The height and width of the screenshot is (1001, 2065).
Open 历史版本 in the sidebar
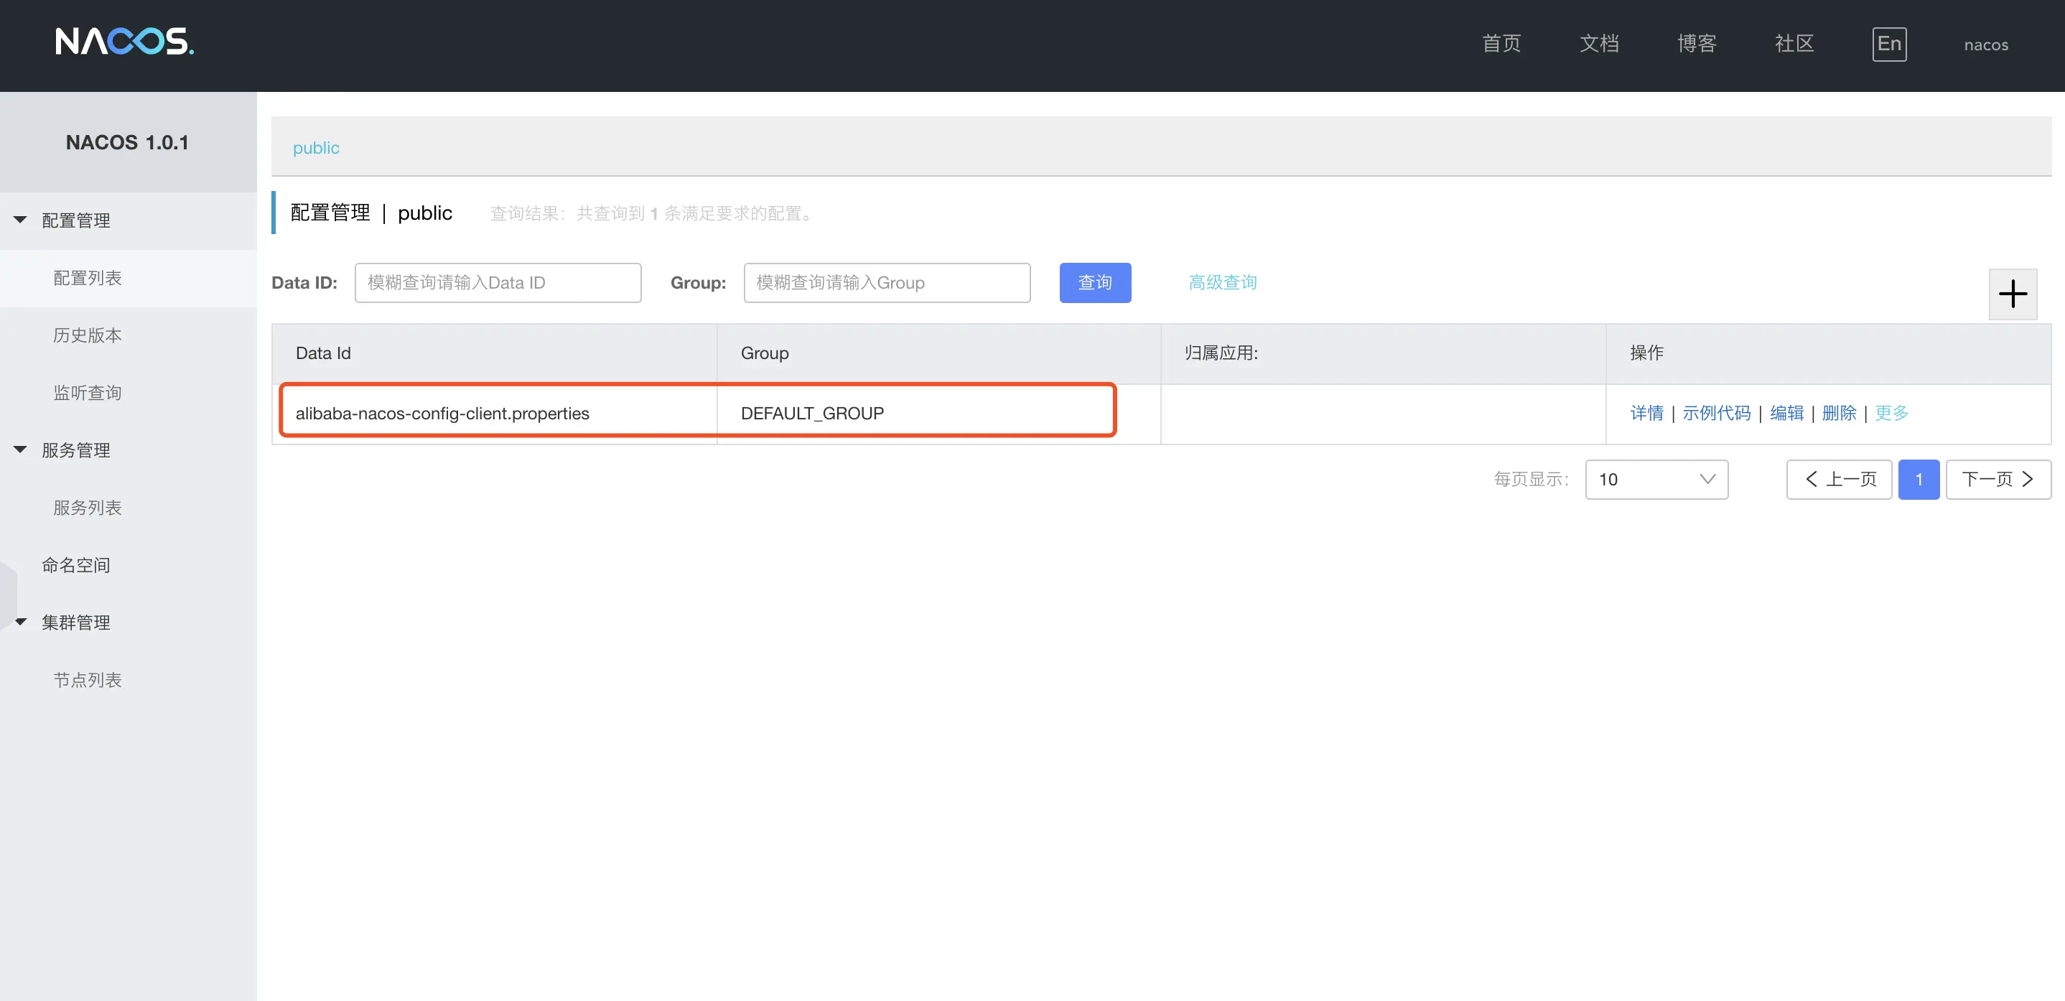pyautogui.click(x=88, y=335)
